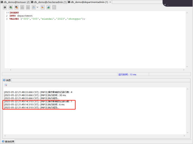The width and height of the screenshot is (193, 144).
Task: Click the second greyed-out export toolbar icon
Action: point(28,7)
